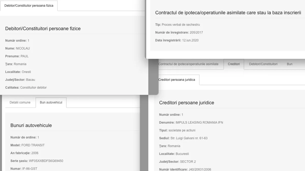Open the Debitor/Constituitor persoana fizica tab
The image size is (305, 171).
29,6
